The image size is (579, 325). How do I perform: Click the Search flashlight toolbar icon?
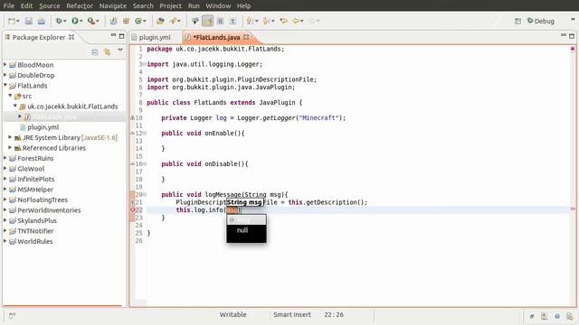(x=173, y=21)
